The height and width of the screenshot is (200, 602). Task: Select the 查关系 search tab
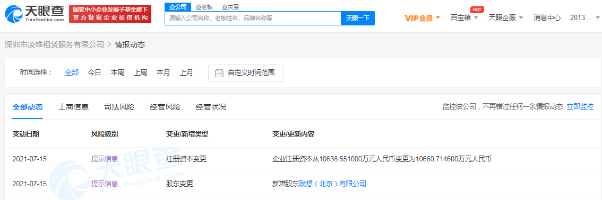(x=230, y=6)
